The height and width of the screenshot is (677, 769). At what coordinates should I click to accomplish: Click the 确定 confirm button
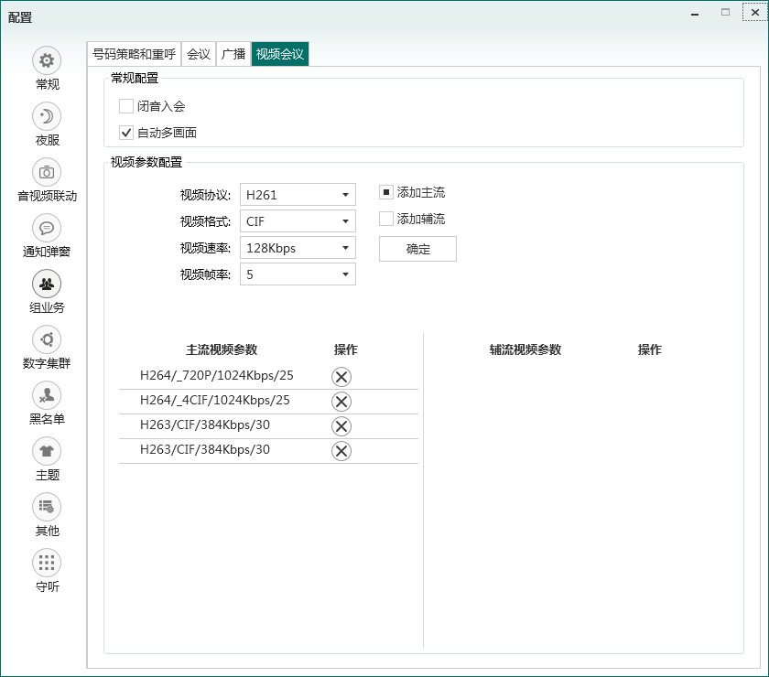point(417,249)
